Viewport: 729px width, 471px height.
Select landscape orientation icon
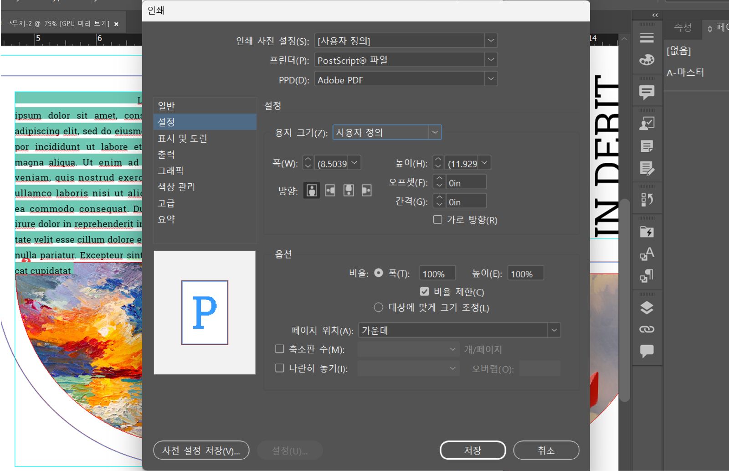pos(330,190)
